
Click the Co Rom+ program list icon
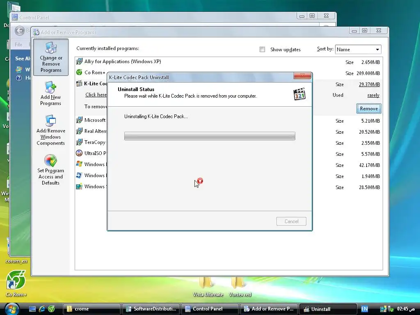point(79,72)
